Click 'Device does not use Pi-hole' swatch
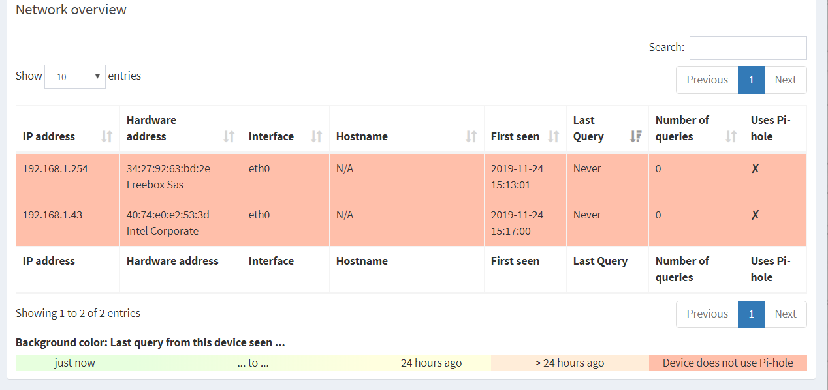This screenshot has height=390, width=828. tap(728, 363)
